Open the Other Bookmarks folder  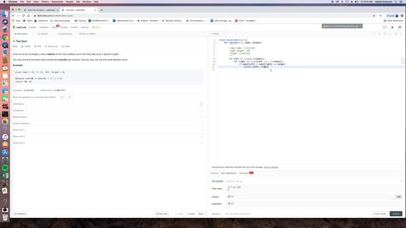pyautogui.click(x=393, y=21)
